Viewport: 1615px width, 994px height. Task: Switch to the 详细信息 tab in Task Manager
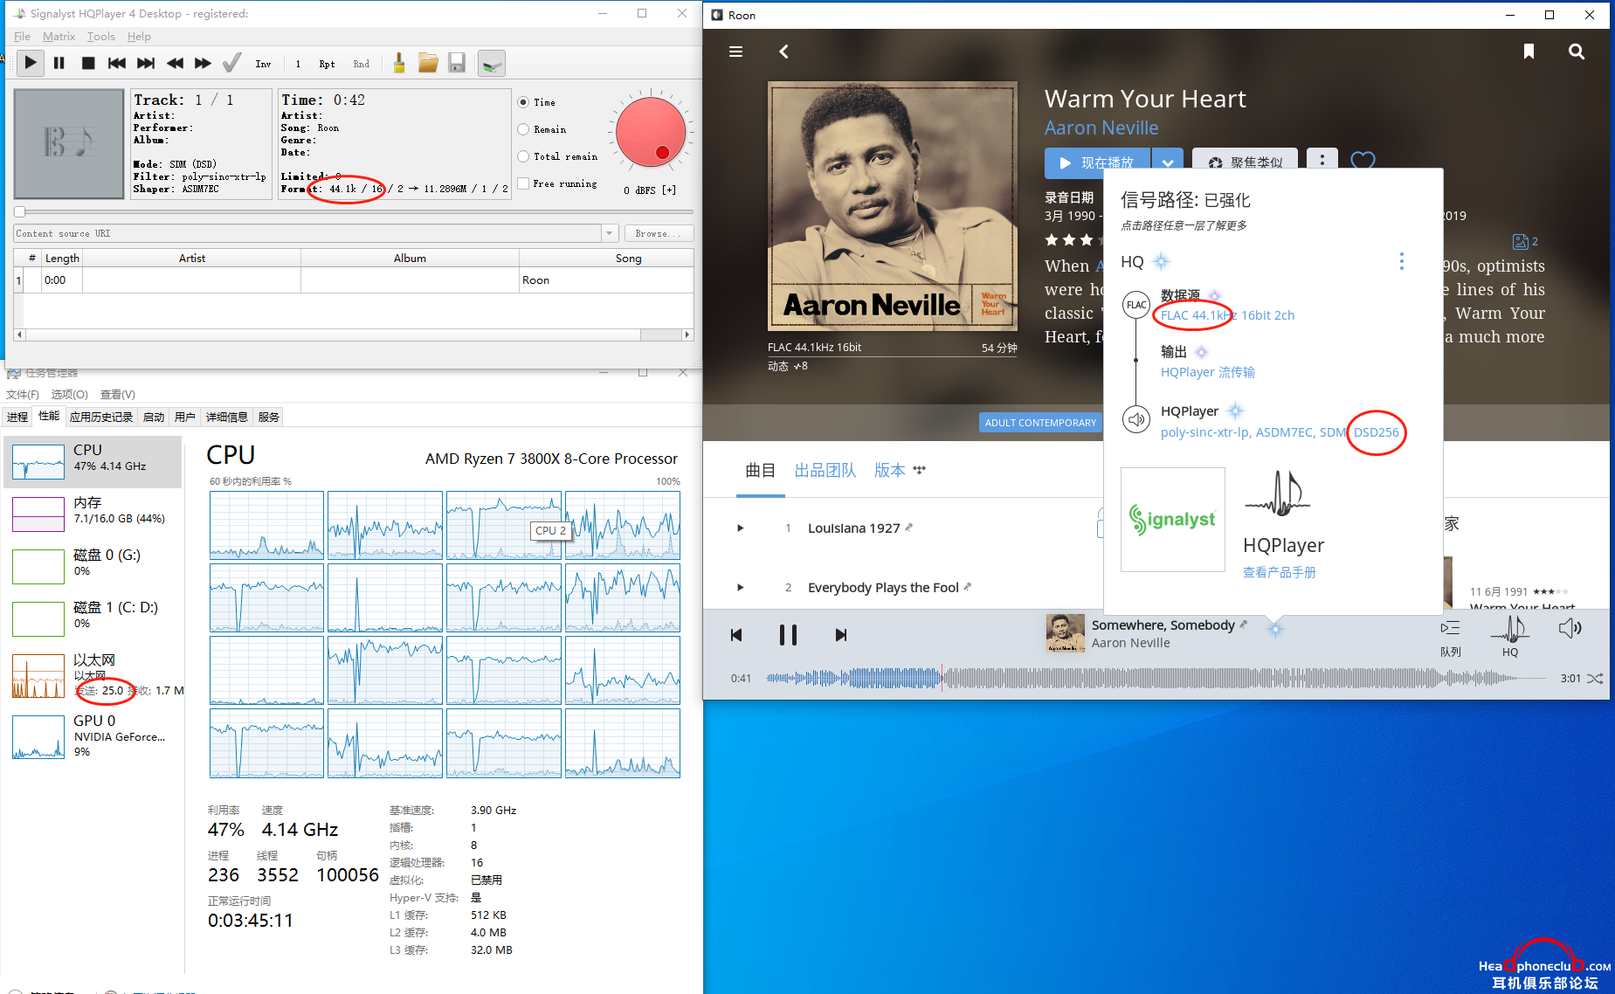click(x=226, y=417)
